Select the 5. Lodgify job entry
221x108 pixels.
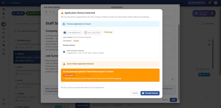27,97
